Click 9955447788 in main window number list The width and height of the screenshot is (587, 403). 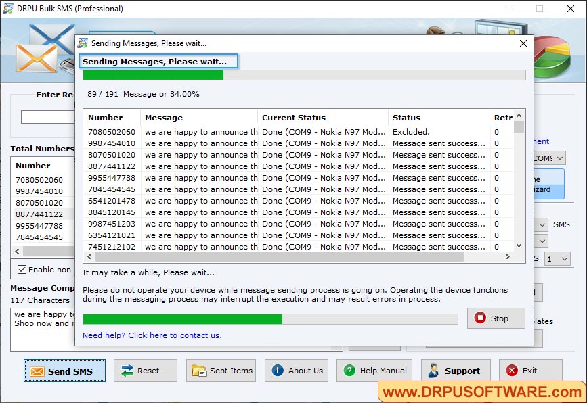pyautogui.click(x=39, y=226)
